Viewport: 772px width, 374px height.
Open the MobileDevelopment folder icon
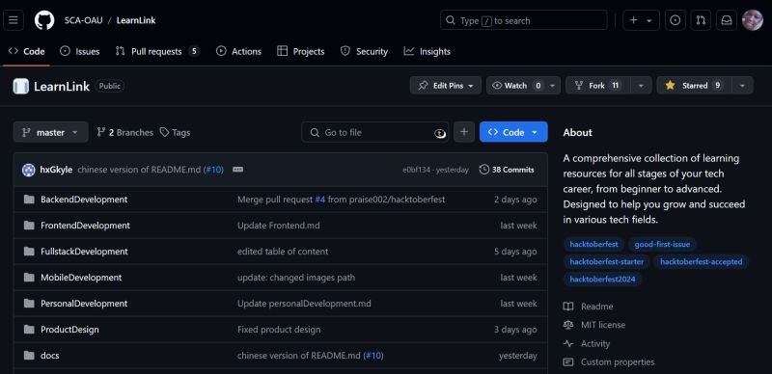coord(29,278)
